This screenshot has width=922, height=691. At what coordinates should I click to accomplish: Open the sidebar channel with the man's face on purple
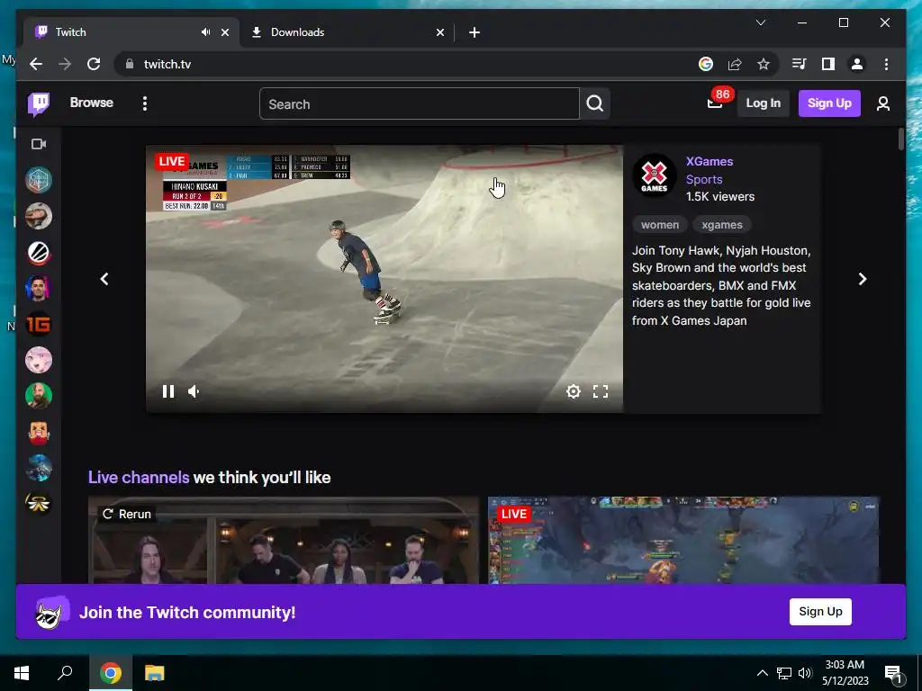tap(39, 288)
